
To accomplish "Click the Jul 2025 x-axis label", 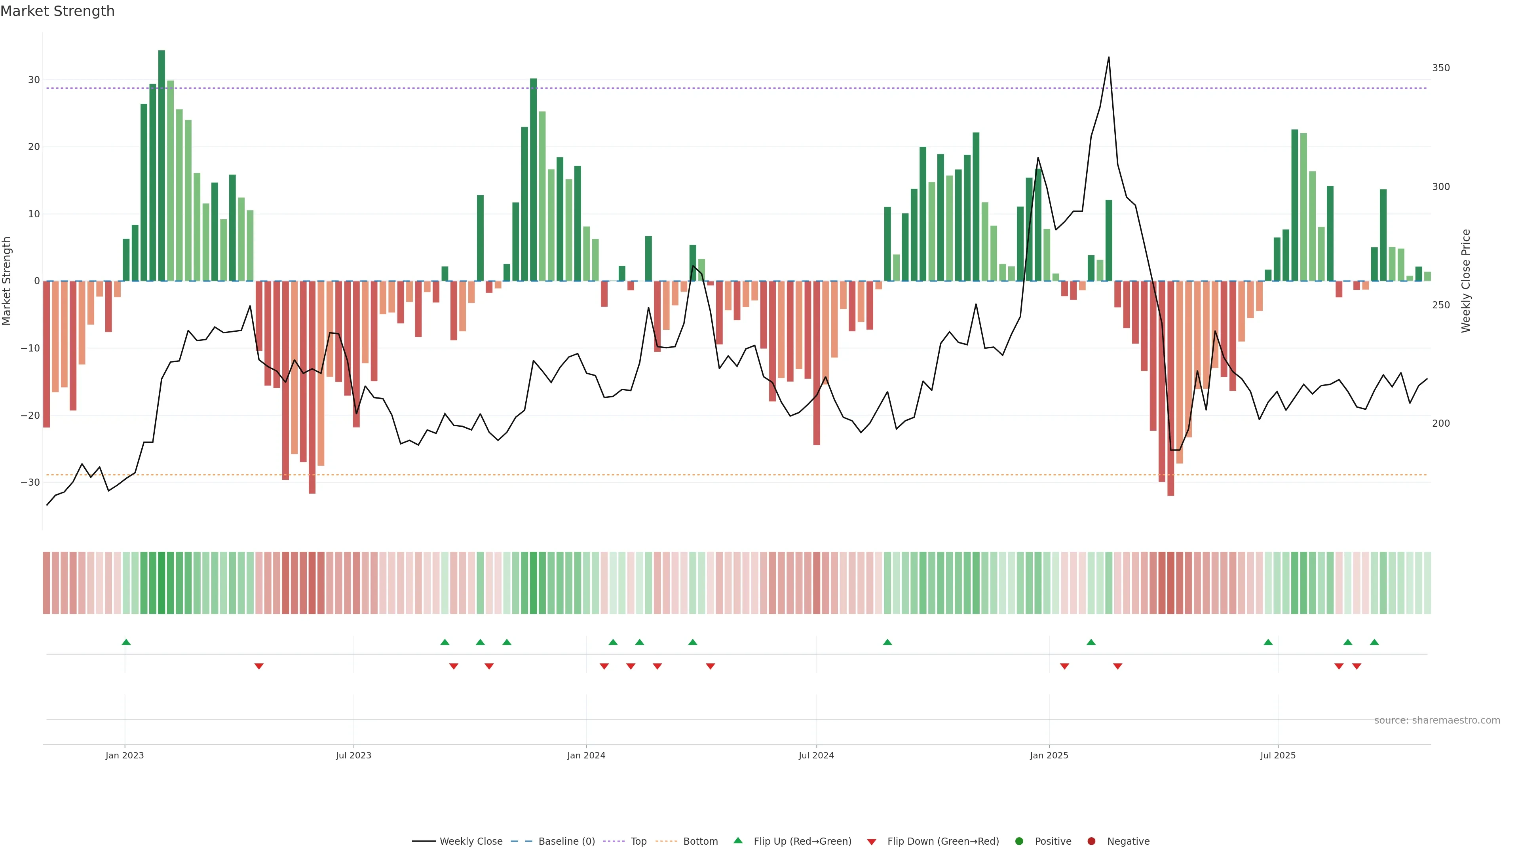I will point(1277,755).
